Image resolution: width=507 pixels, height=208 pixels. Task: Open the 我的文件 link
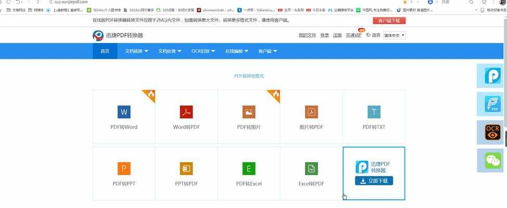[307, 35]
